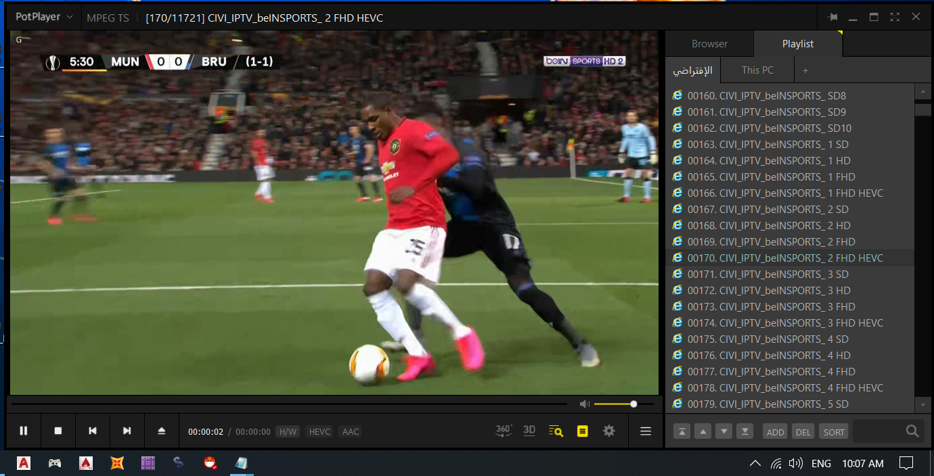Select 00170 beINSPORTS 2 FHD HEVC
The width and height of the screenshot is (934, 476).
(790, 258)
